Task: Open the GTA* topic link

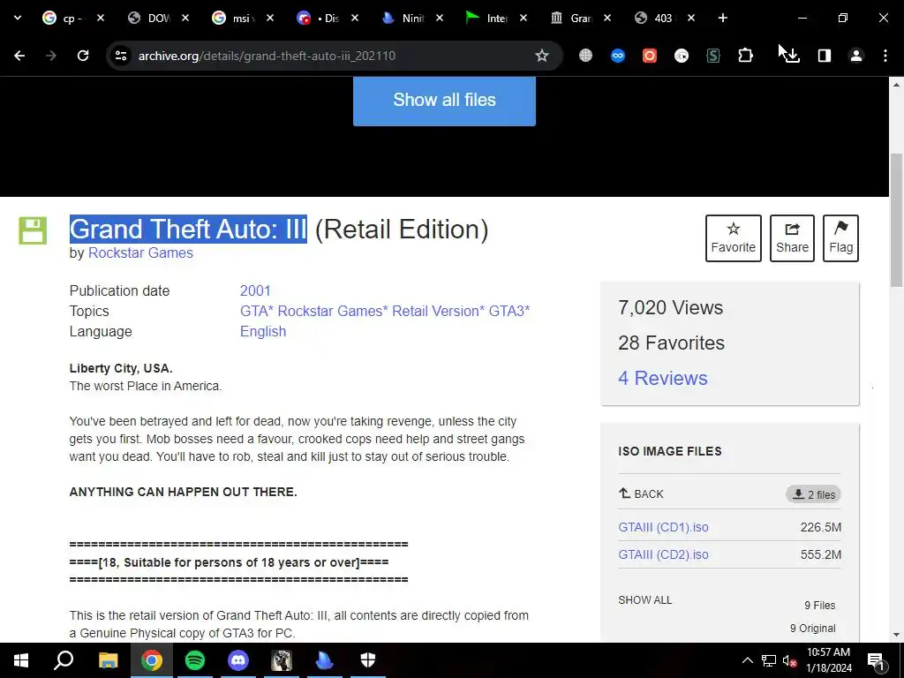Action: coord(257,312)
